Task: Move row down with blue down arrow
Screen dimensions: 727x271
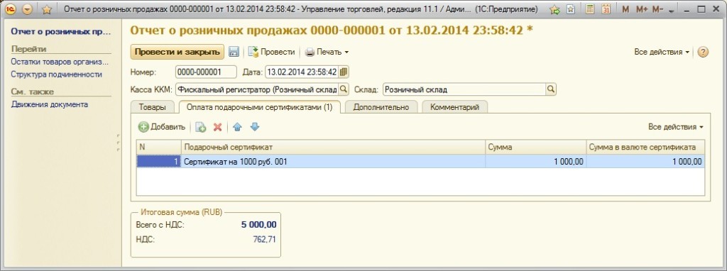Action: pyautogui.click(x=255, y=127)
